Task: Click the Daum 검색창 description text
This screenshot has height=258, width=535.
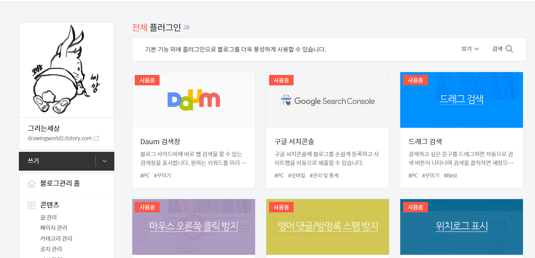Action: (194, 158)
